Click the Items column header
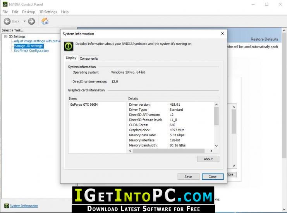Viewport: 287px width, 213px height. point(98,99)
